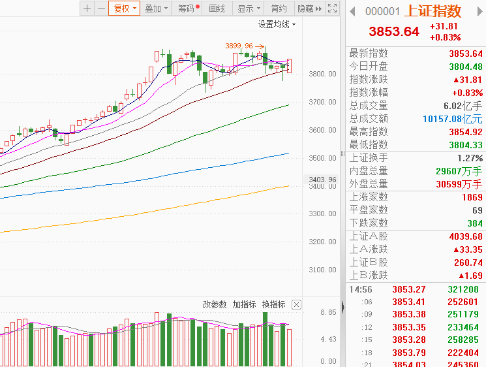Screen dimensions: 486x367
Task: Click 隐藏 to hide side panel
Action: click(x=309, y=8)
